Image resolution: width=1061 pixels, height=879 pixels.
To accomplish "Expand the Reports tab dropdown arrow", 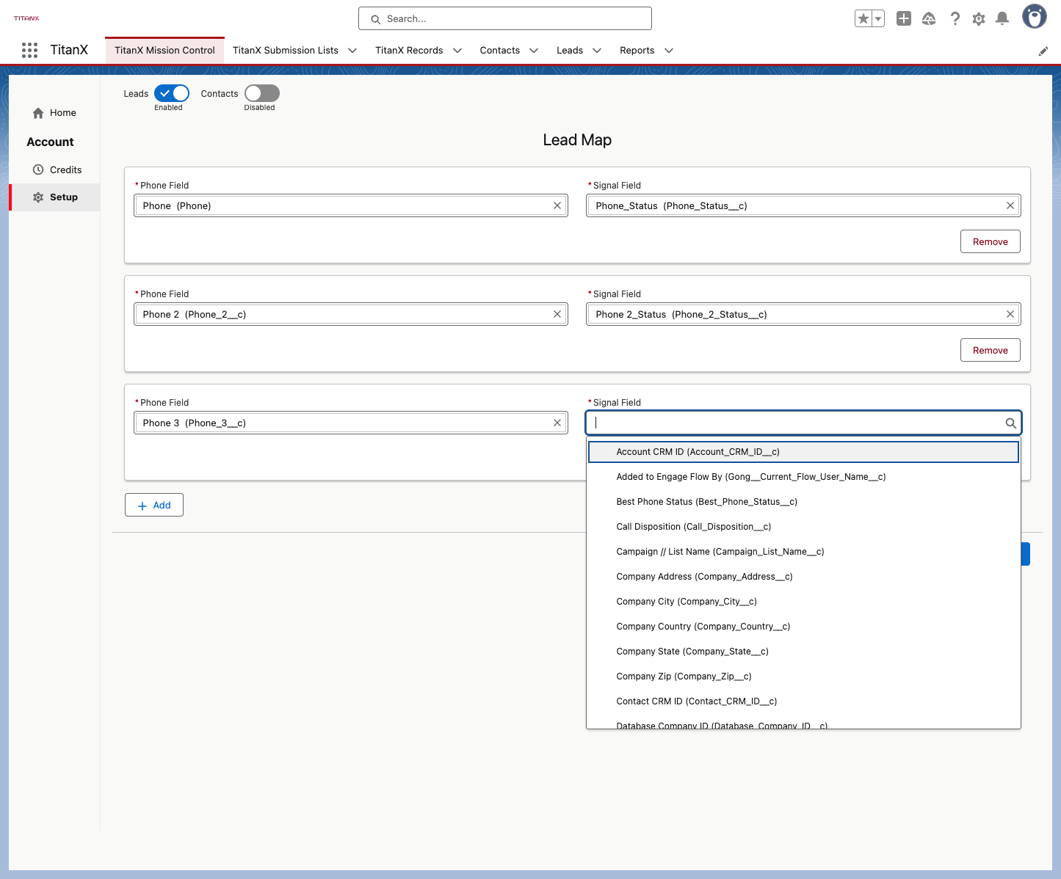I will coord(669,51).
